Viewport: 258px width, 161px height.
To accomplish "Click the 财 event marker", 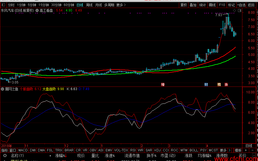I will 206,84.
